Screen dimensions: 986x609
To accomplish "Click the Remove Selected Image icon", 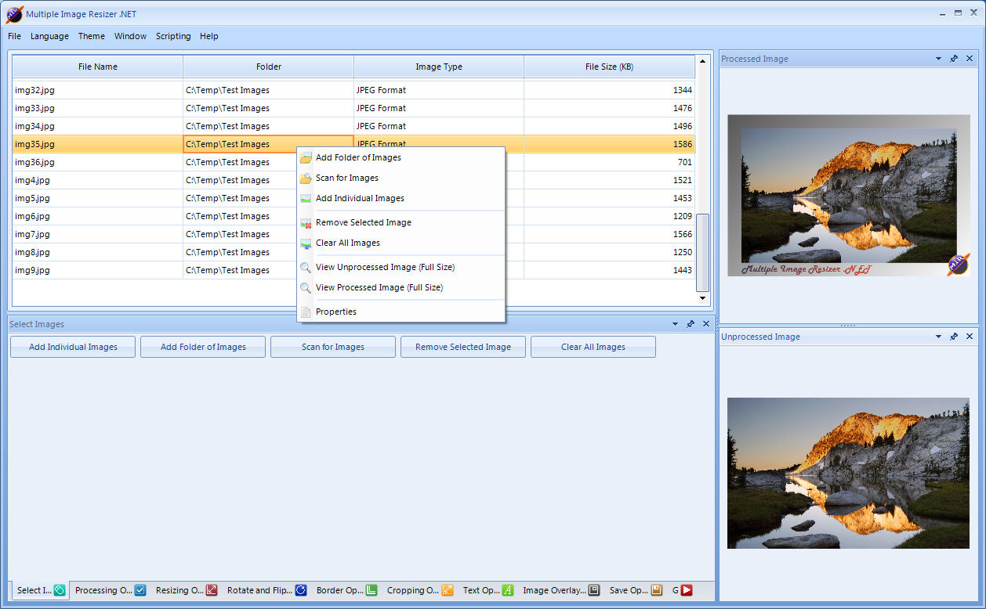I will [x=306, y=223].
